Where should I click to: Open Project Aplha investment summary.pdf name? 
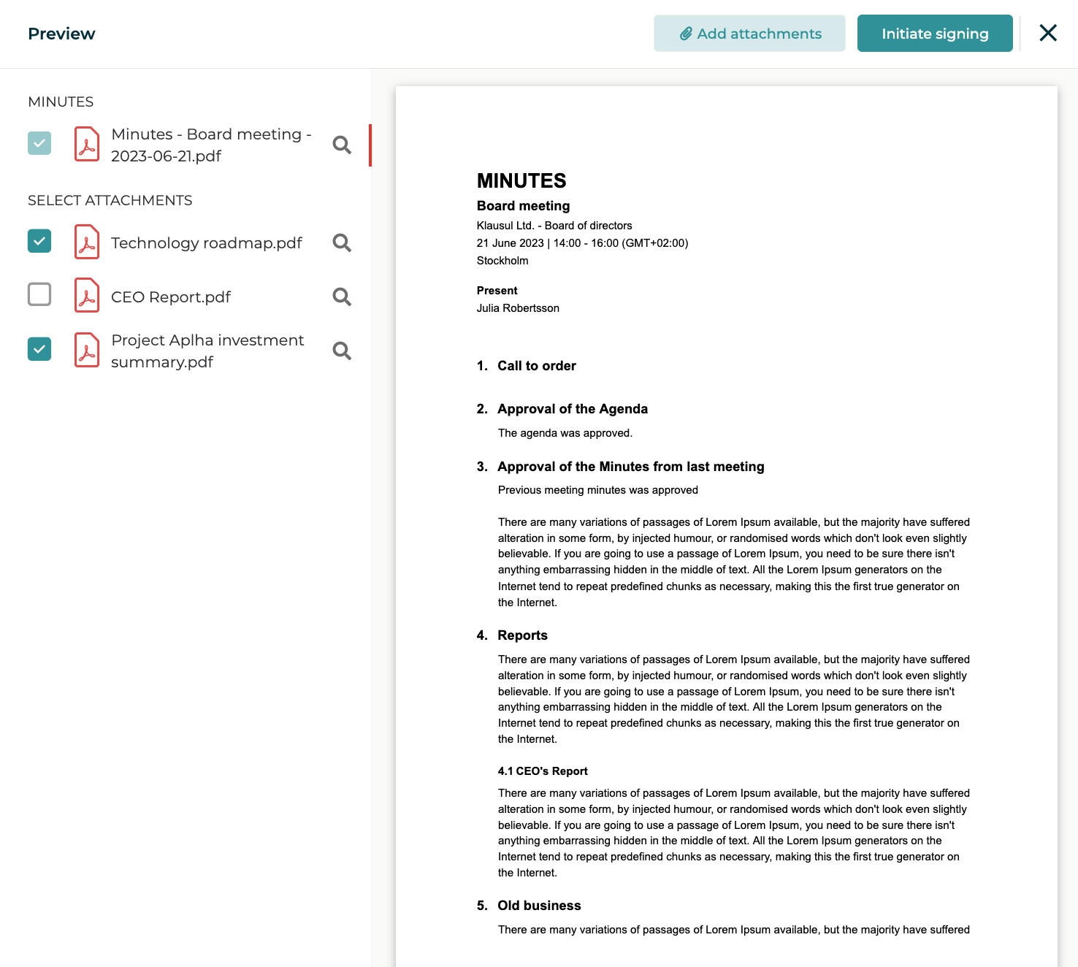click(207, 351)
